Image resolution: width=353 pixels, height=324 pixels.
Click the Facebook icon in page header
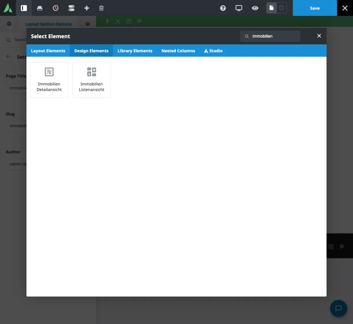107,21
